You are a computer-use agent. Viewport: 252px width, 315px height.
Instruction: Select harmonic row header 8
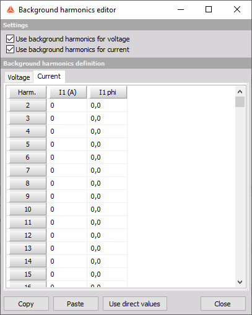pos(28,183)
